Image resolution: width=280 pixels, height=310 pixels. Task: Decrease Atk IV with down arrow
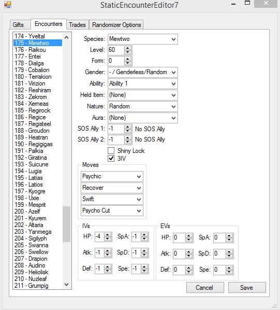tap(108, 255)
